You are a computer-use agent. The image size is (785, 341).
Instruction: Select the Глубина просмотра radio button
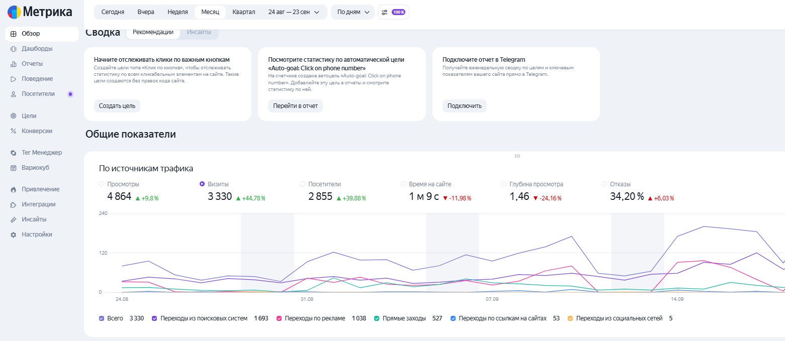click(x=504, y=184)
